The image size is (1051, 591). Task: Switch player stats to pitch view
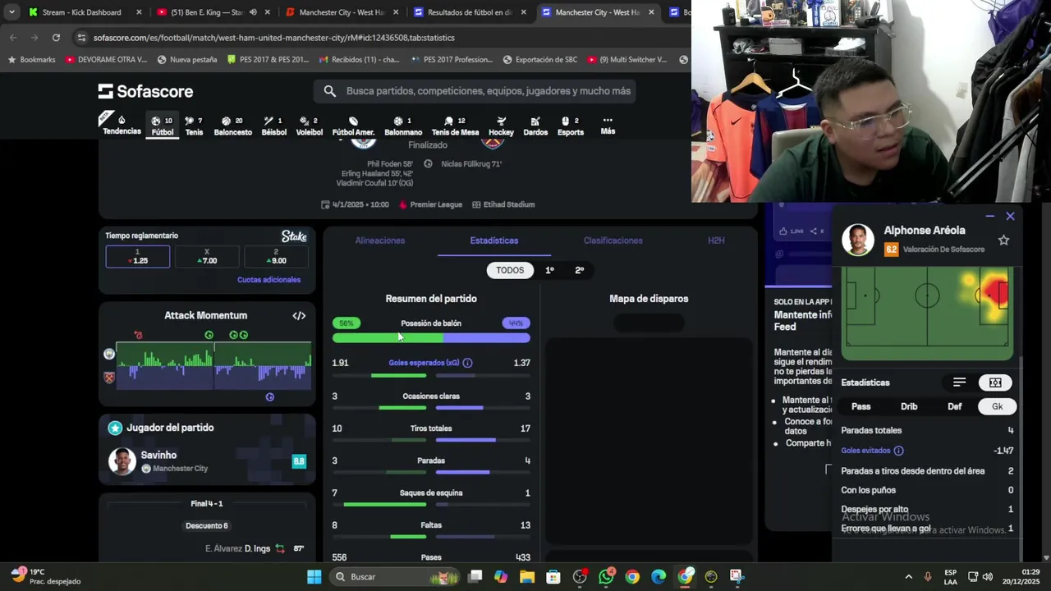point(995,383)
